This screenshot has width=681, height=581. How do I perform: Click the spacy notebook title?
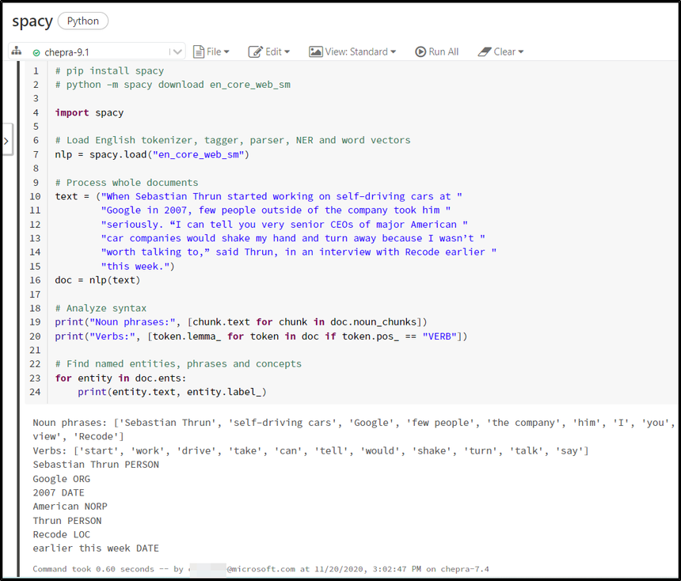tap(32, 21)
